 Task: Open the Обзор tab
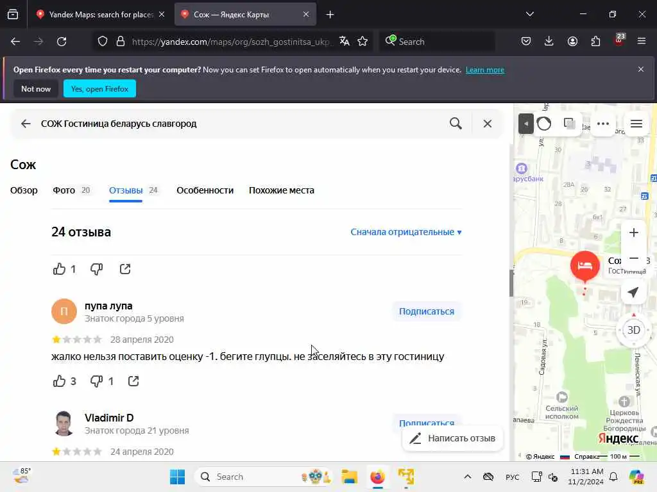24,190
